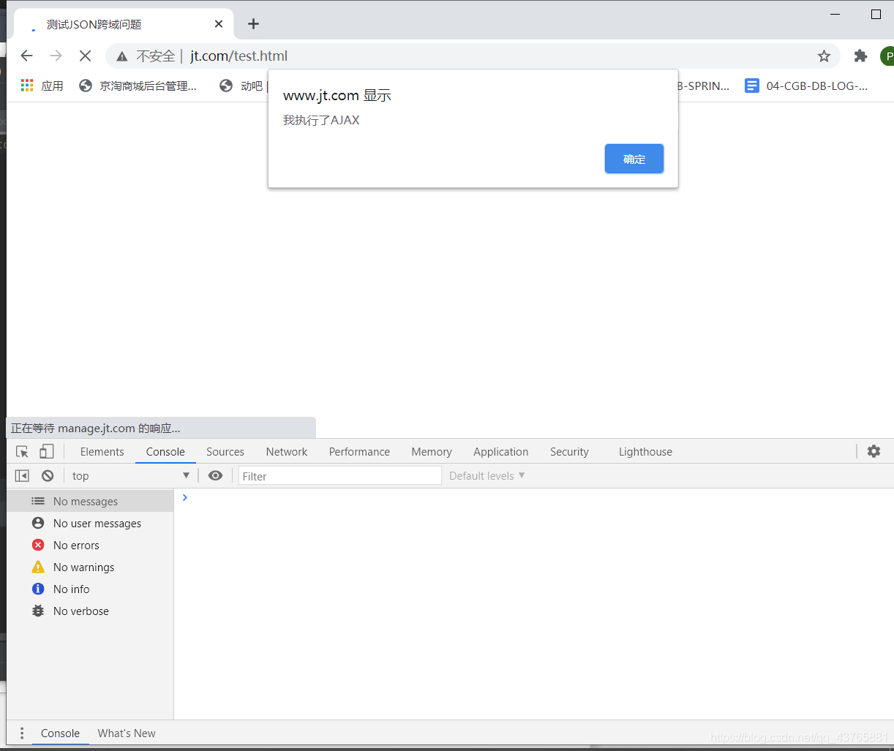Switch to the Sources tab

[225, 452]
